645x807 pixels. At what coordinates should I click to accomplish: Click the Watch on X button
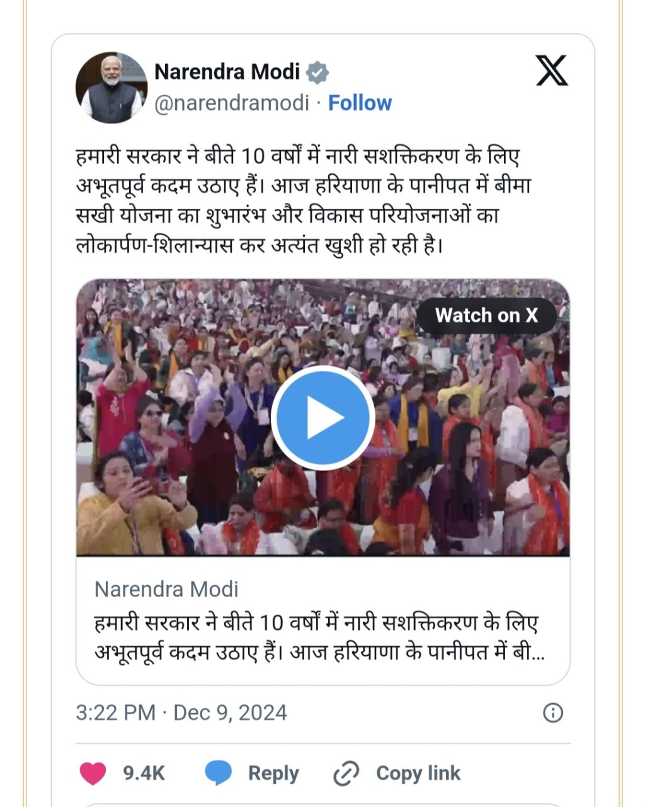[x=486, y=315]
